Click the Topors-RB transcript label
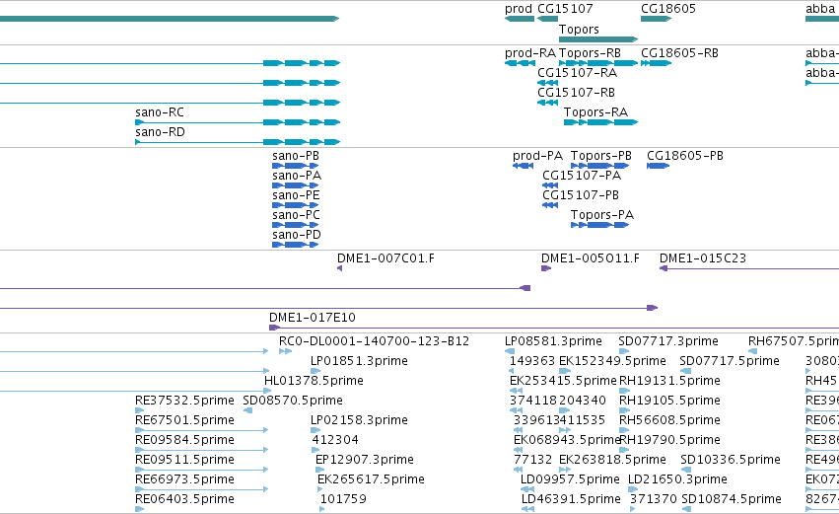The image size is (839, 514). 590,53
